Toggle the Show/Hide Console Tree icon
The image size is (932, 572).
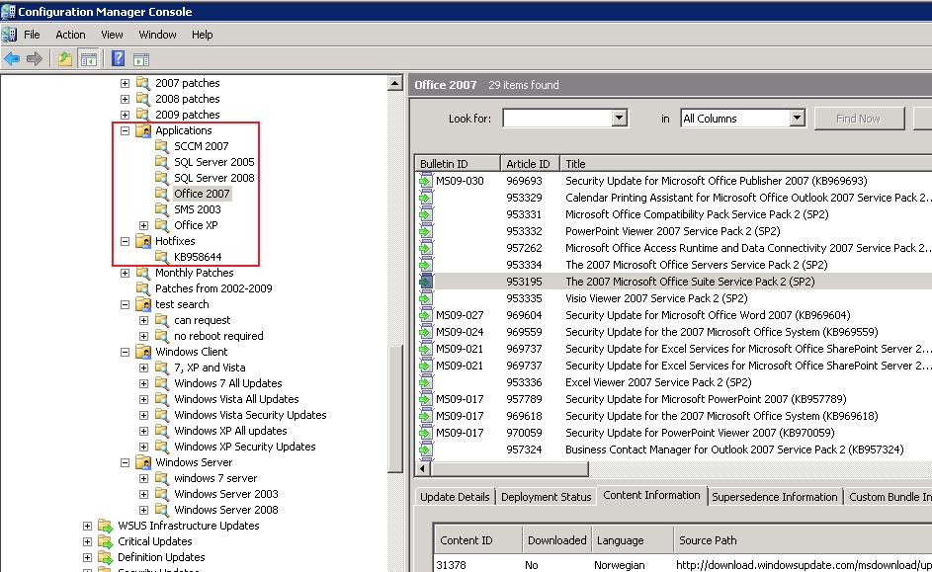click(x=89, y=59)
